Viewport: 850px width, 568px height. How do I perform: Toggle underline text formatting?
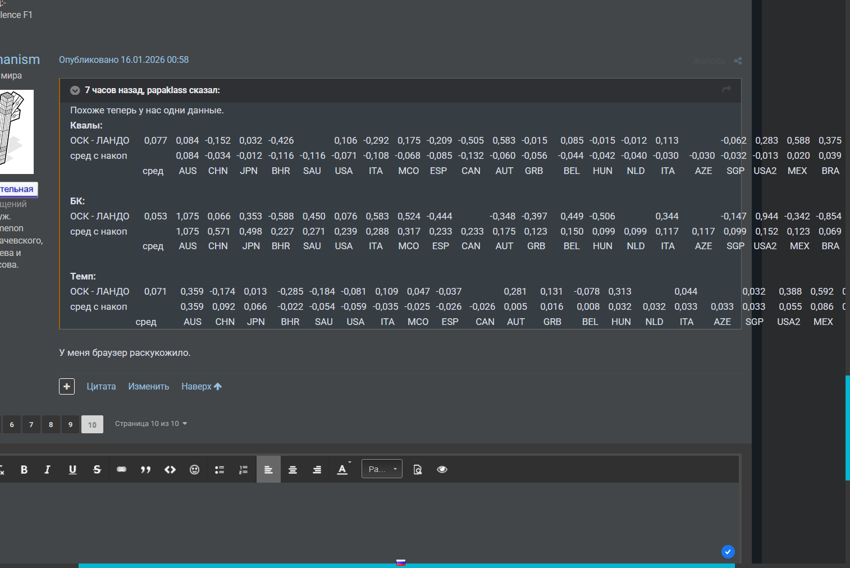(x=72, y=470)
